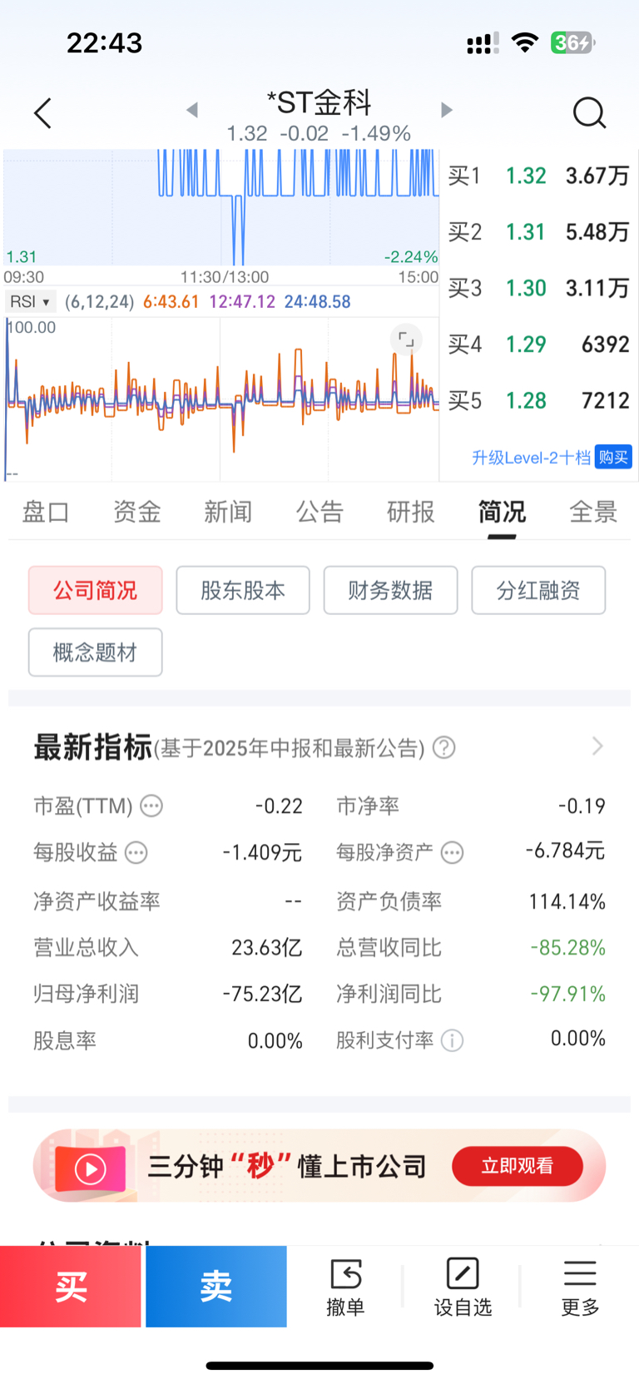The width and height of the screenshot is (639, 1384).
Task: Tap the back arrow icon
Action: (x=43, y=113)
